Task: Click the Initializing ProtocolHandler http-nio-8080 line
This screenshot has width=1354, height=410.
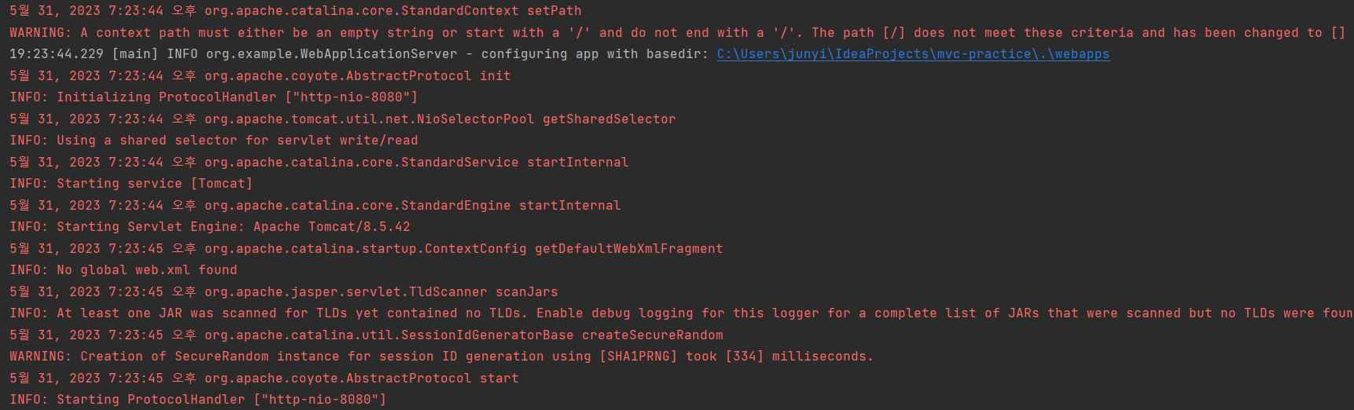Action: coord(214,97)
